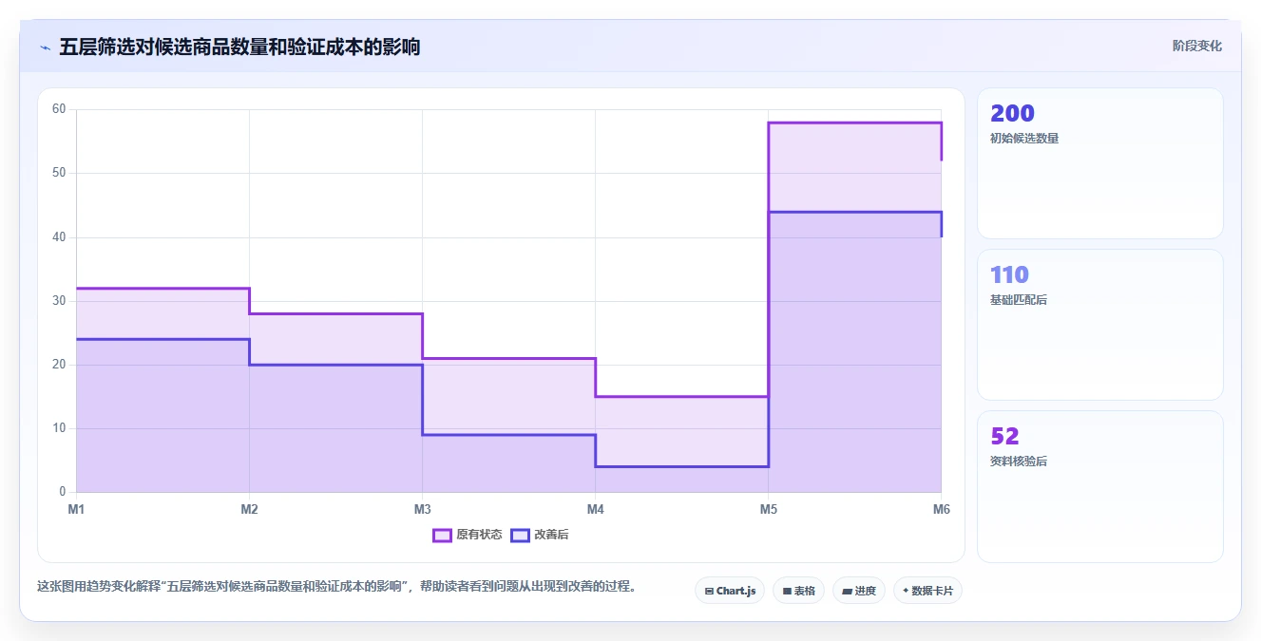Toggle the 原有状态 legend series

click(x=468, y=535)
